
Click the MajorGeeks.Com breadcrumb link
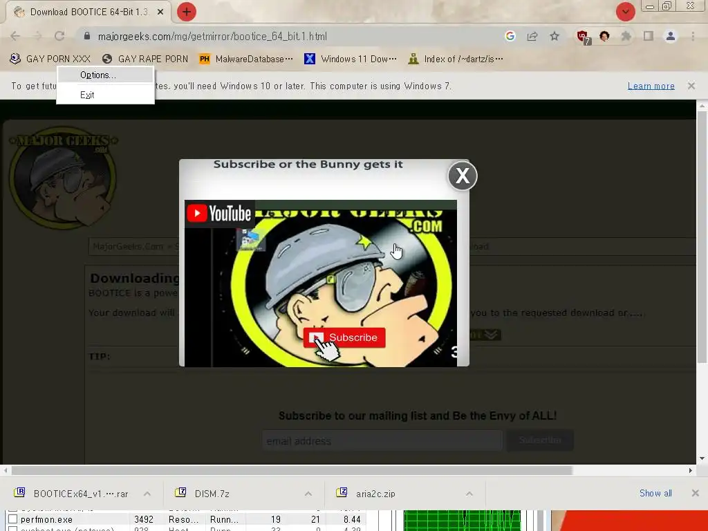pyautogui.click(x=128, y=247)
